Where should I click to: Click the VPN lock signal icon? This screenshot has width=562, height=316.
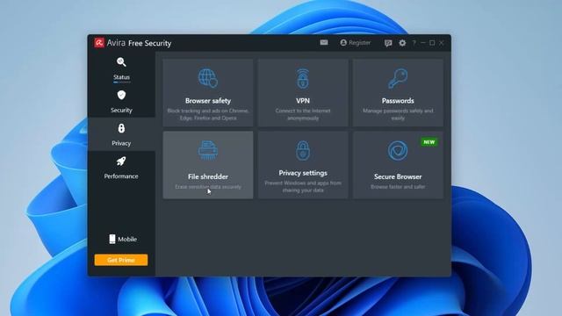303,78
